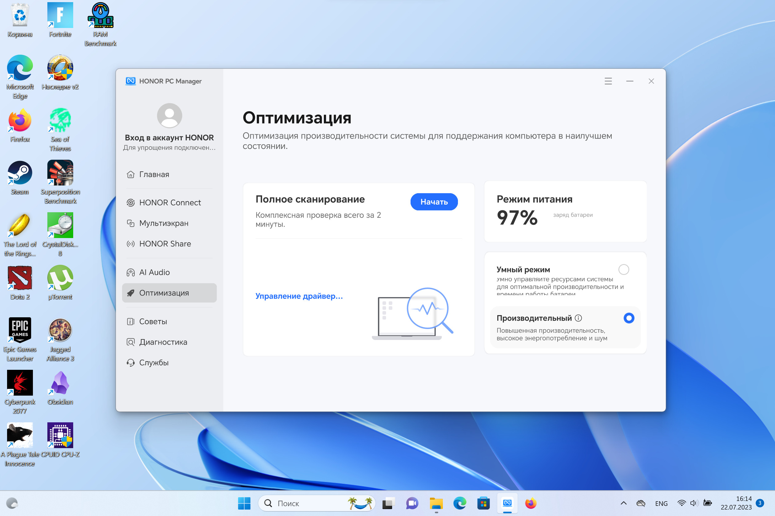Open the Dota 2 desktop shortcut

20,282
